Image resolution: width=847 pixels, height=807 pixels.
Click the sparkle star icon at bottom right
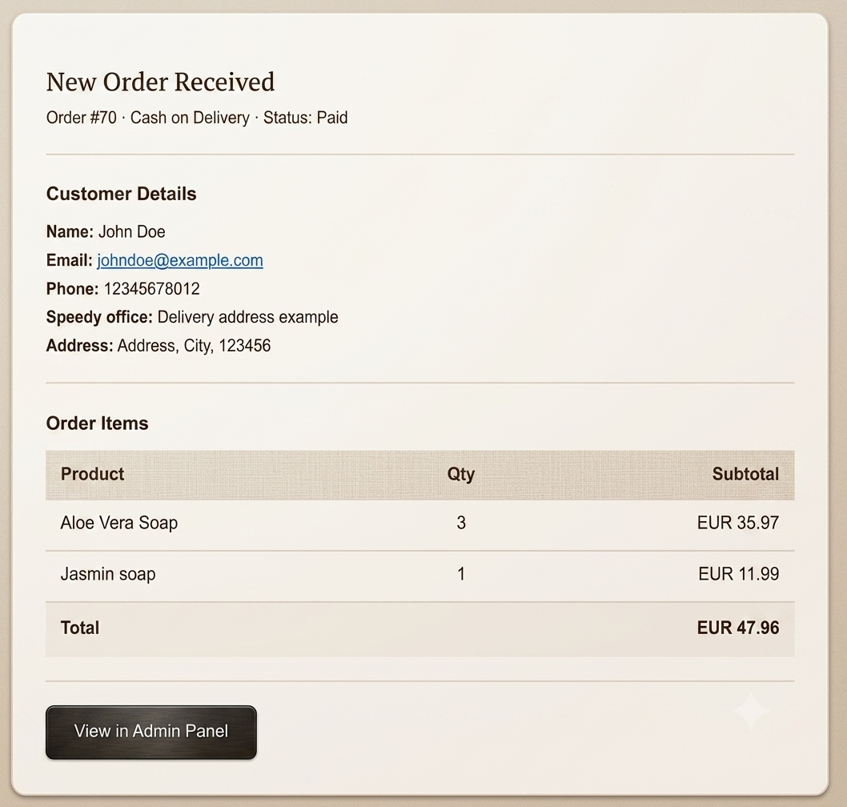click(751, 710)
